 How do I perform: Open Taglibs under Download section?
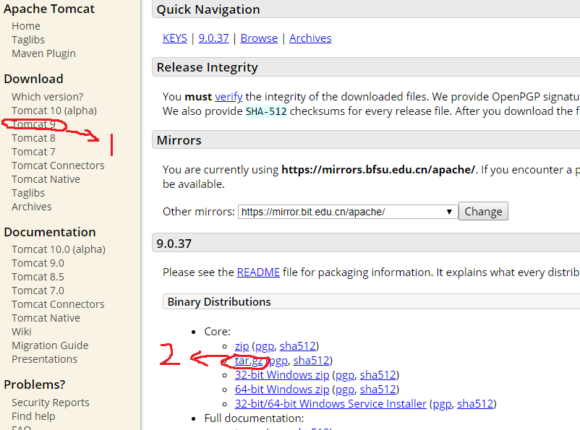coord(28,193)
